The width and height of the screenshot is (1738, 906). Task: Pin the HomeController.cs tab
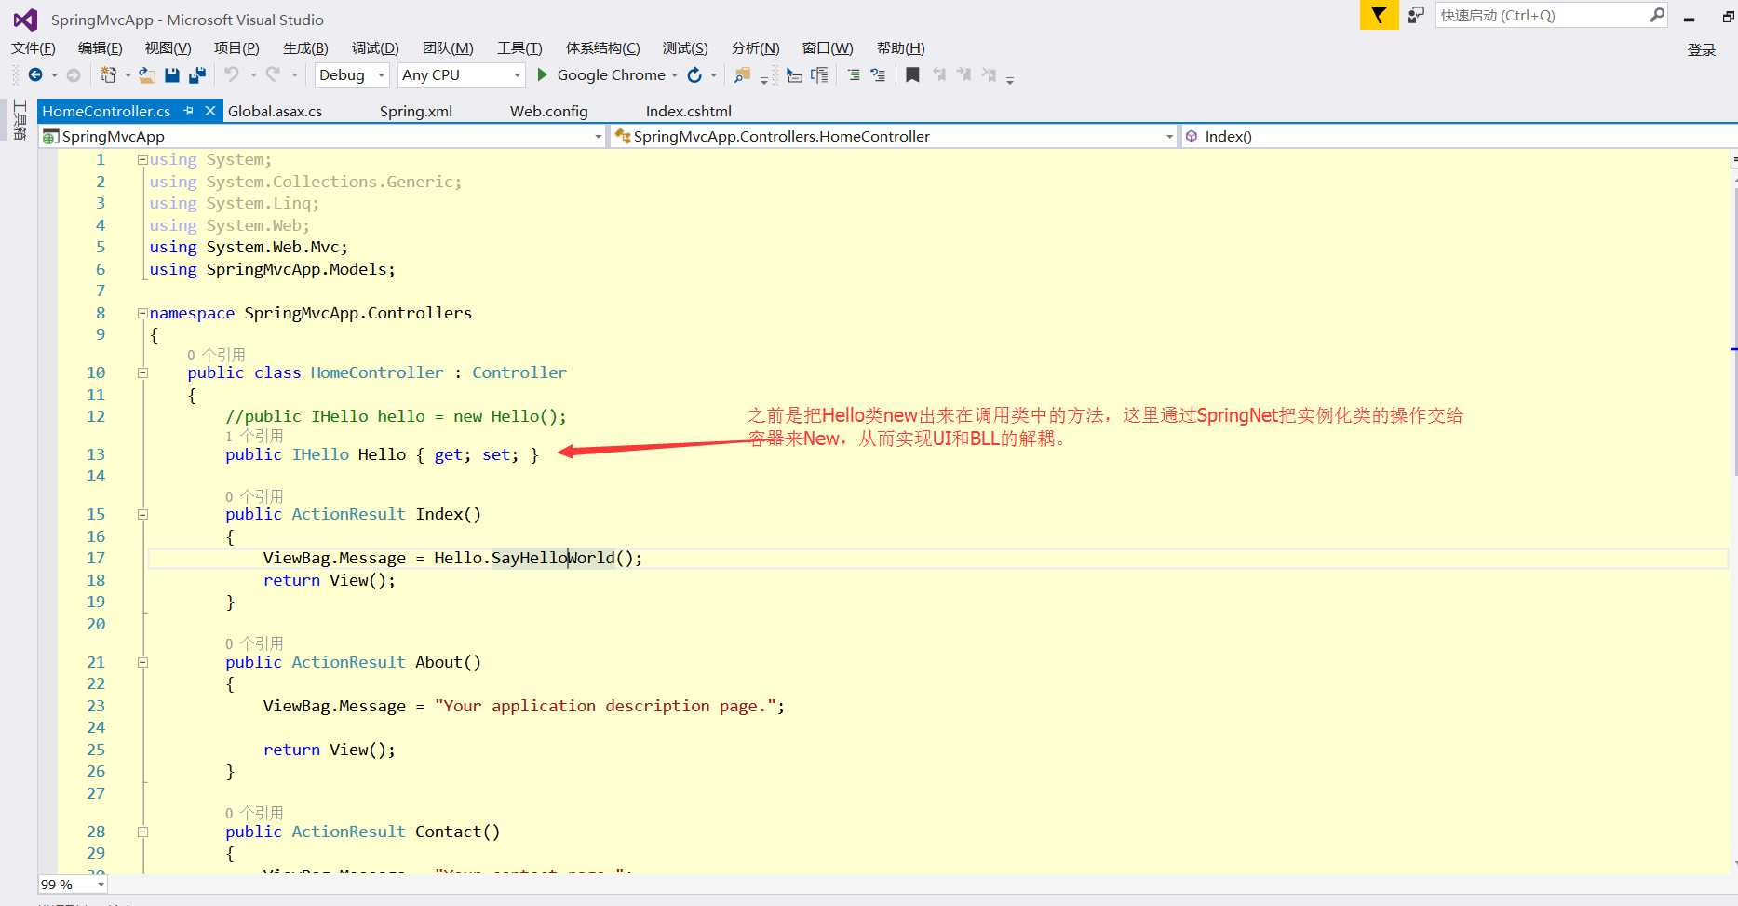pos(189,111)
